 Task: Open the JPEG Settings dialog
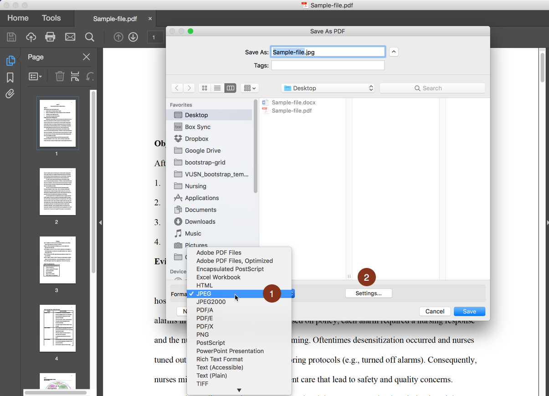368,293
